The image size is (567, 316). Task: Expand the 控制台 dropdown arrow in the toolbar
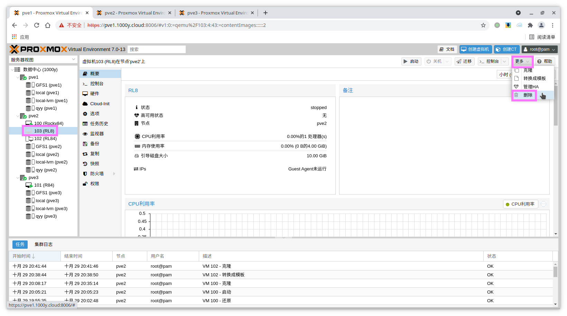[505, 61]
